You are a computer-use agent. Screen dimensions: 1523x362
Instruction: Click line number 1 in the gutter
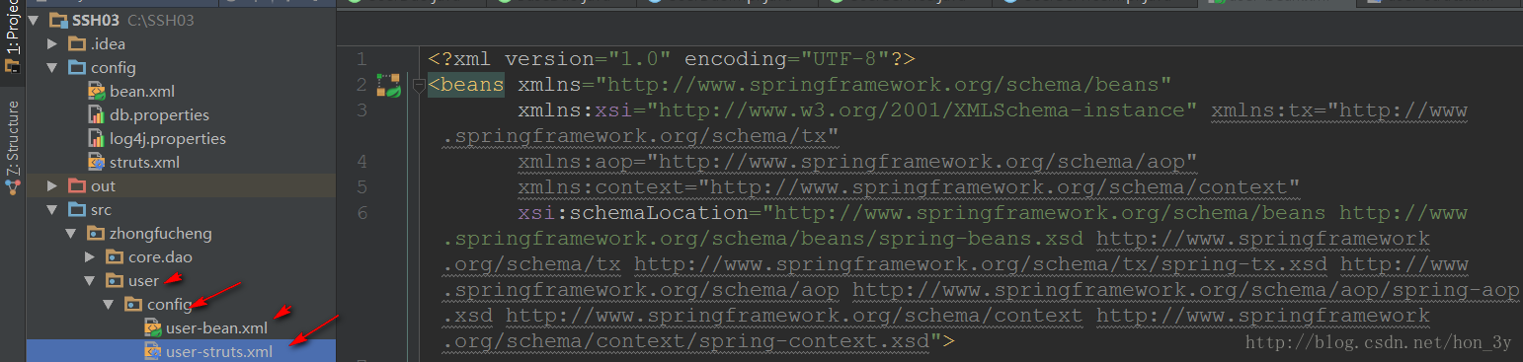pyautogui.click(x=361, y=59)
